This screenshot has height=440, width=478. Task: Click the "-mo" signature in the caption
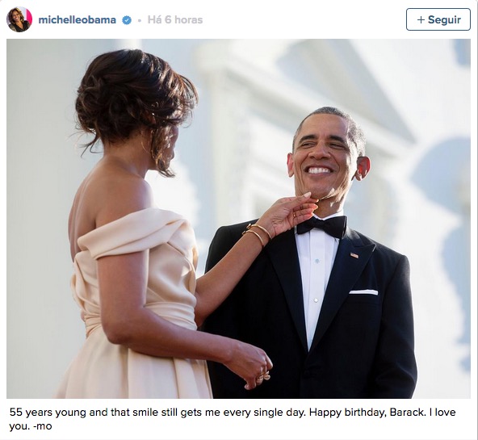tap(43, 425)
